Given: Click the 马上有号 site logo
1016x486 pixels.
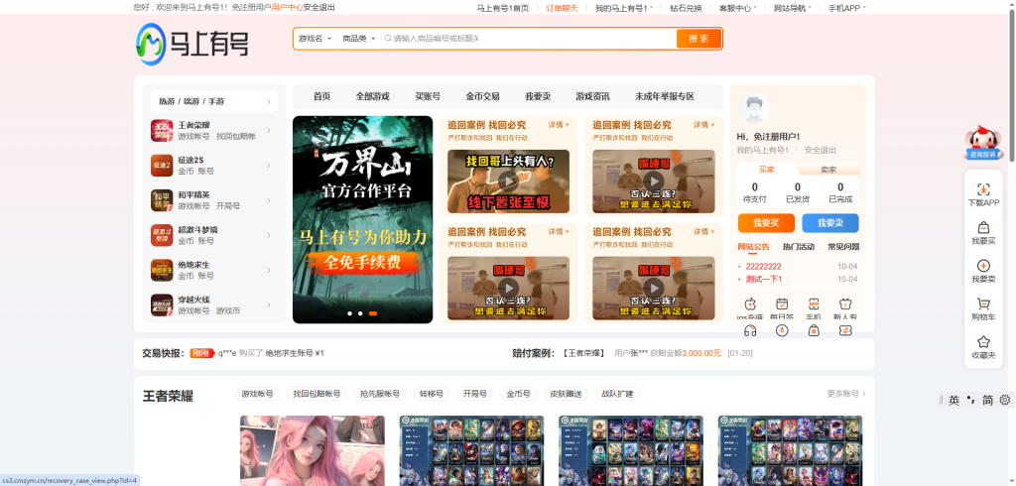Looking at the screenshot, I should click(192, 43).
